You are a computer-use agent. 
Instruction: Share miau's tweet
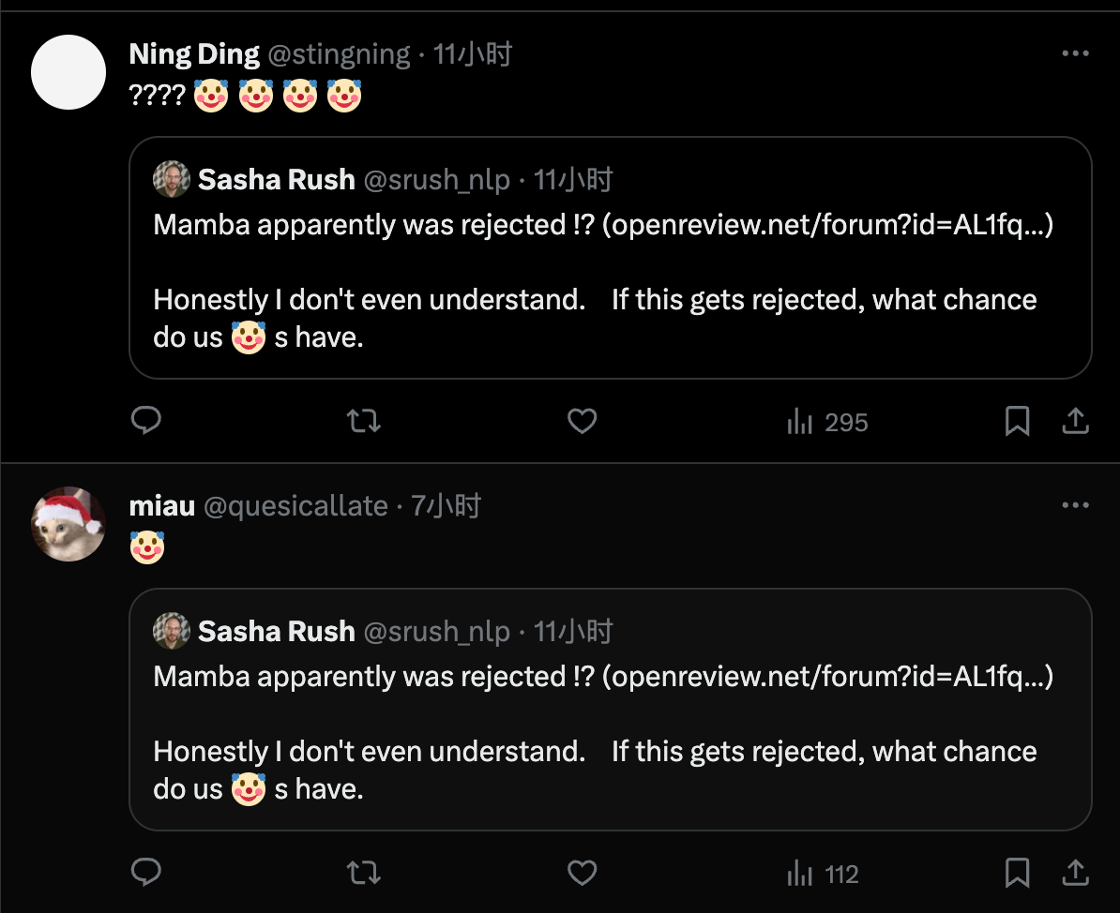(x=1075, y=874)
